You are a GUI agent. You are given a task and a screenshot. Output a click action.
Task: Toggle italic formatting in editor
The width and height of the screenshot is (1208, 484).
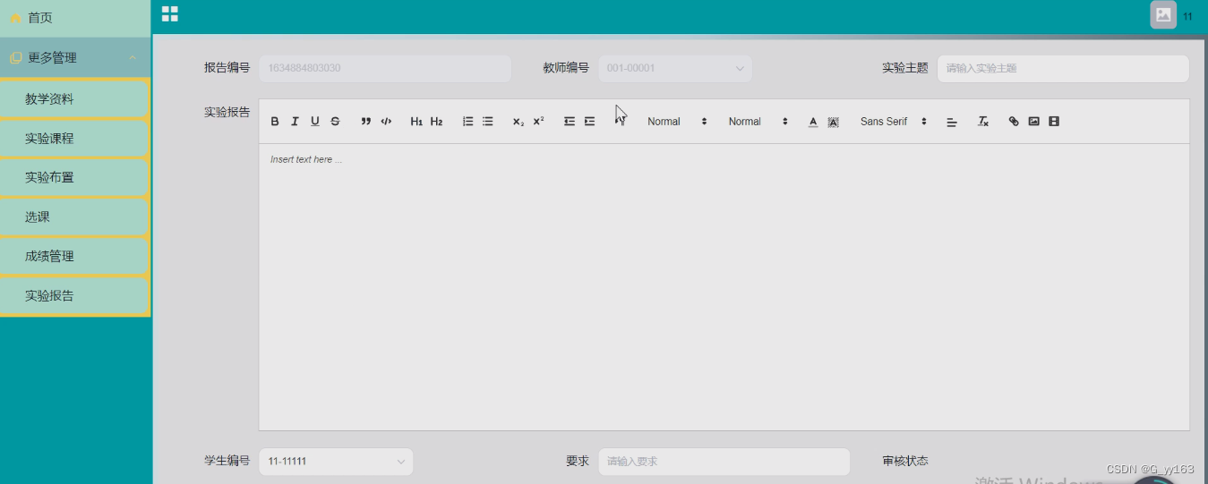click(x=295, y=122)
